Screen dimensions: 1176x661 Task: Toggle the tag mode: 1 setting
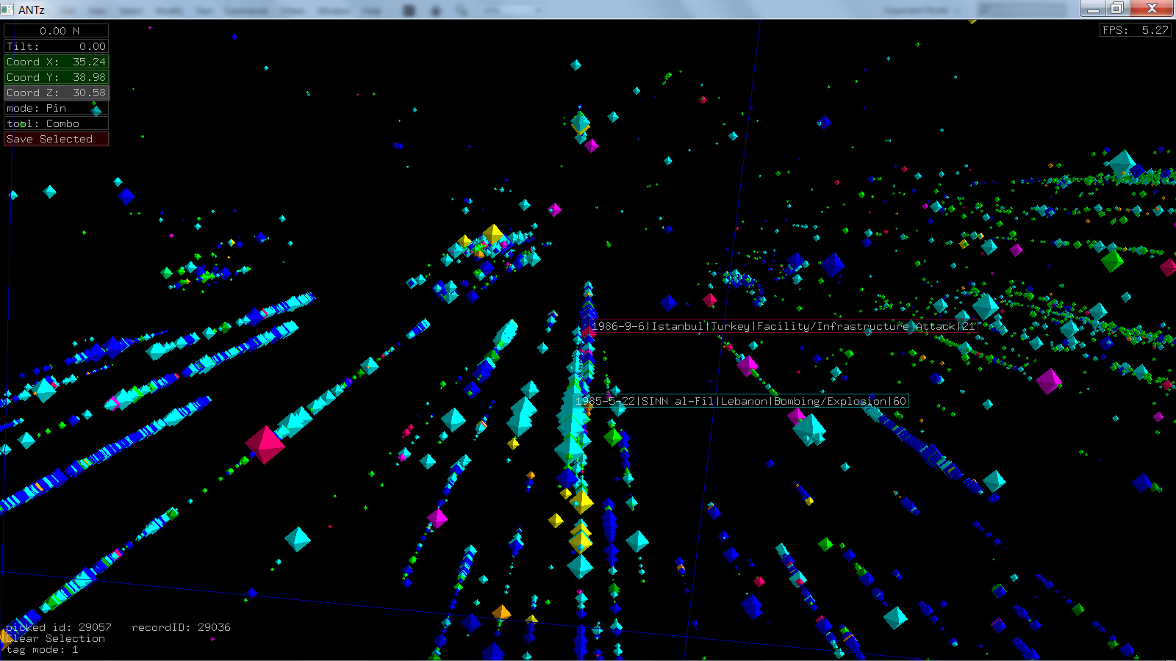click(42, 649)
